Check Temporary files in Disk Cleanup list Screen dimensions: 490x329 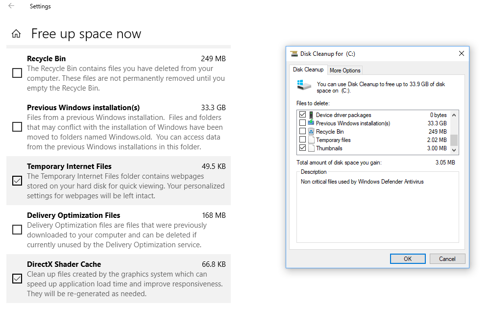302,140
